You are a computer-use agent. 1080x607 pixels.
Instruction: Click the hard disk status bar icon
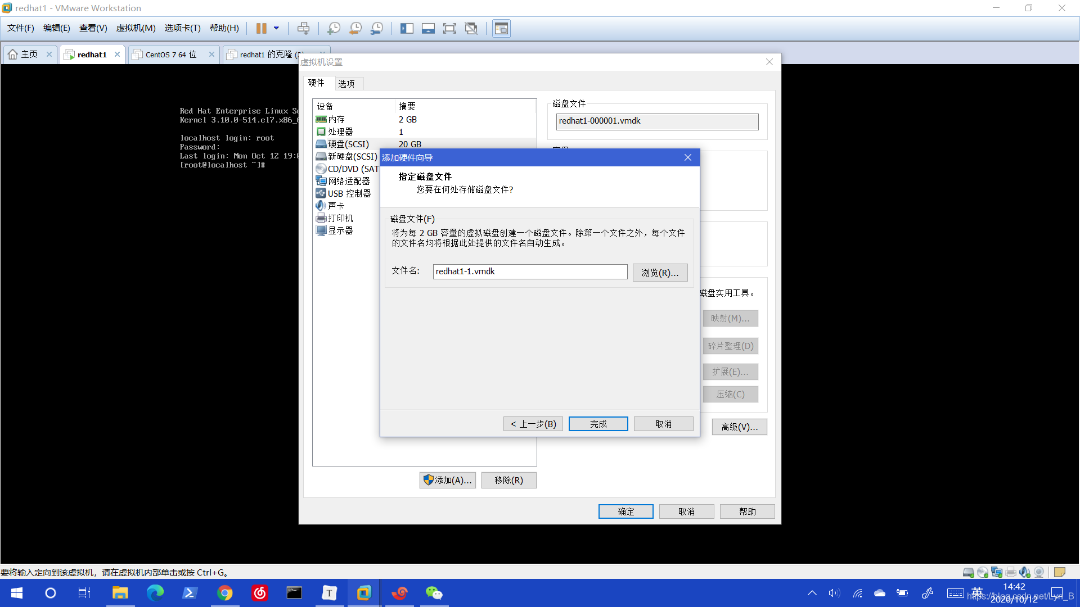(x=968, y=572)
